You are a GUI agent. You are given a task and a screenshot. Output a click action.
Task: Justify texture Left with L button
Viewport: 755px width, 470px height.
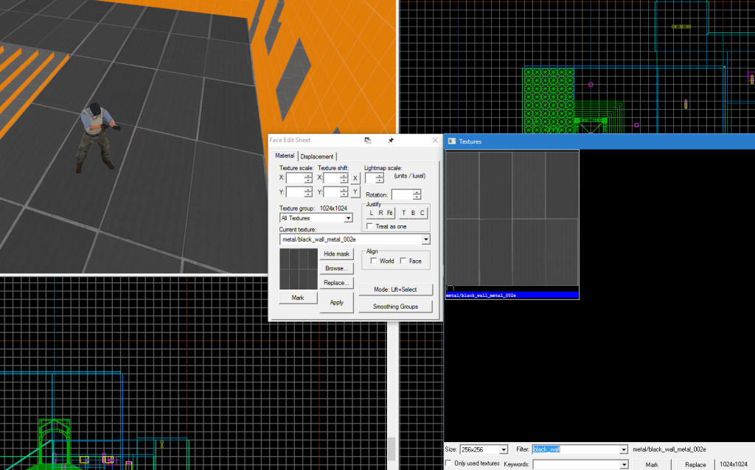coord(372,213)
